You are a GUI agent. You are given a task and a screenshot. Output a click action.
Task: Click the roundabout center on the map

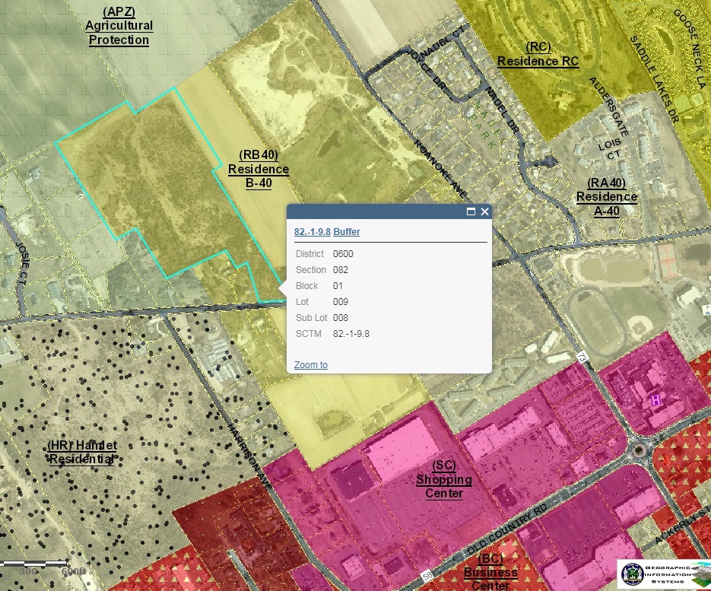(x=640, y=450)
